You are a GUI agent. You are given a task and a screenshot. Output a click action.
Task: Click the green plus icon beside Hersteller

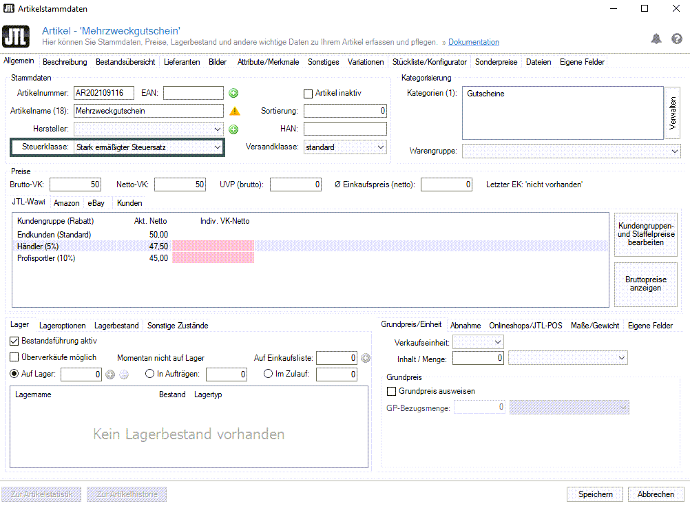coord(233,129)
